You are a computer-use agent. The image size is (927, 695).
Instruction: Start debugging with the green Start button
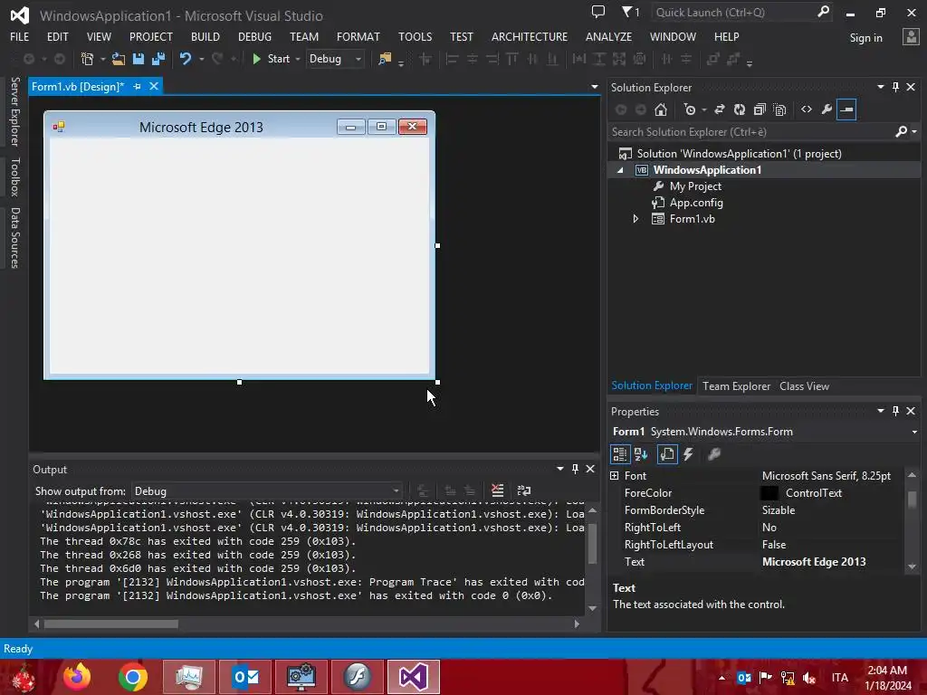pos(271,59)
